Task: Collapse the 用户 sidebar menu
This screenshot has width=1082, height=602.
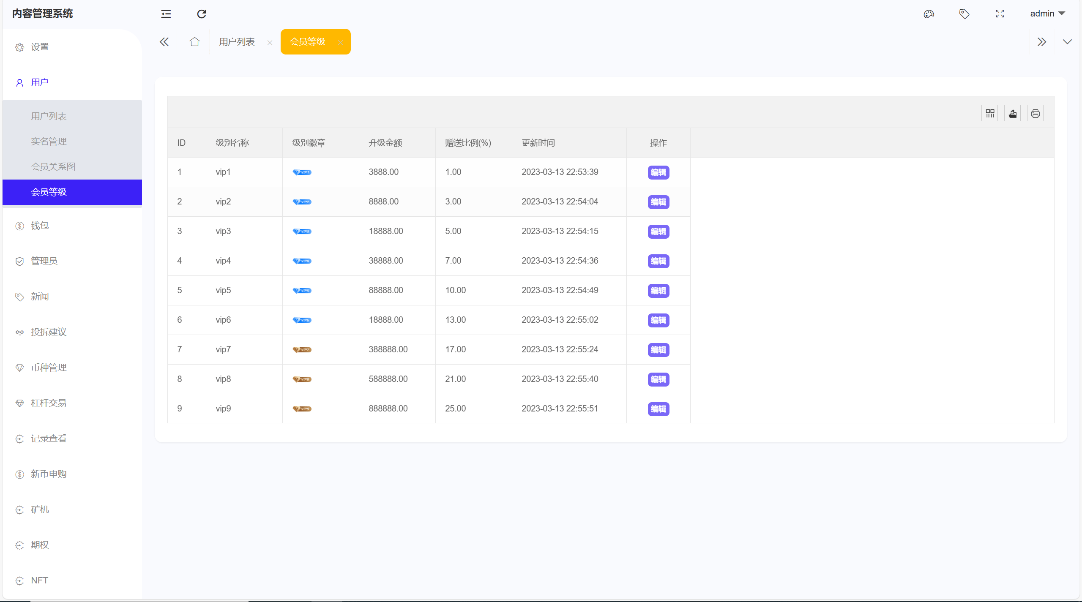Action: coord(40,82)
